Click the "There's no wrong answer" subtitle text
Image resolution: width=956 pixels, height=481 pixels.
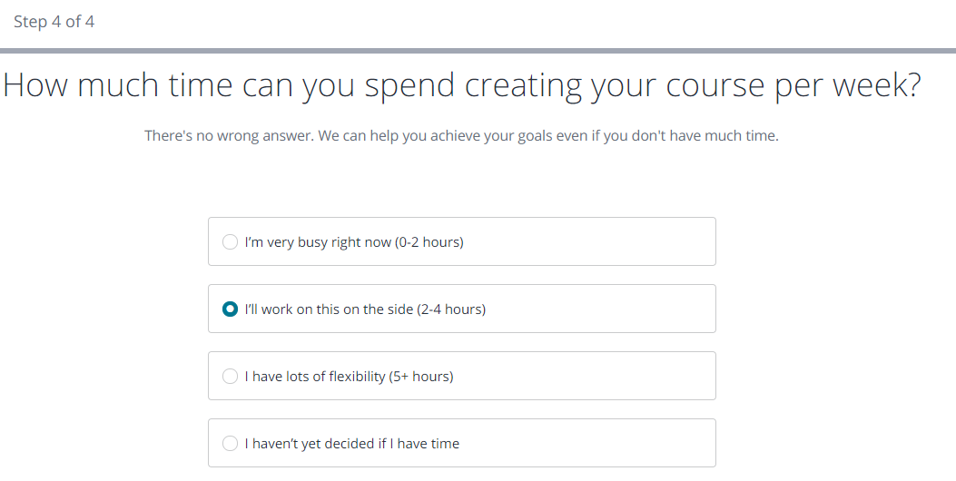pyautogui.click(x=461, y=136)
